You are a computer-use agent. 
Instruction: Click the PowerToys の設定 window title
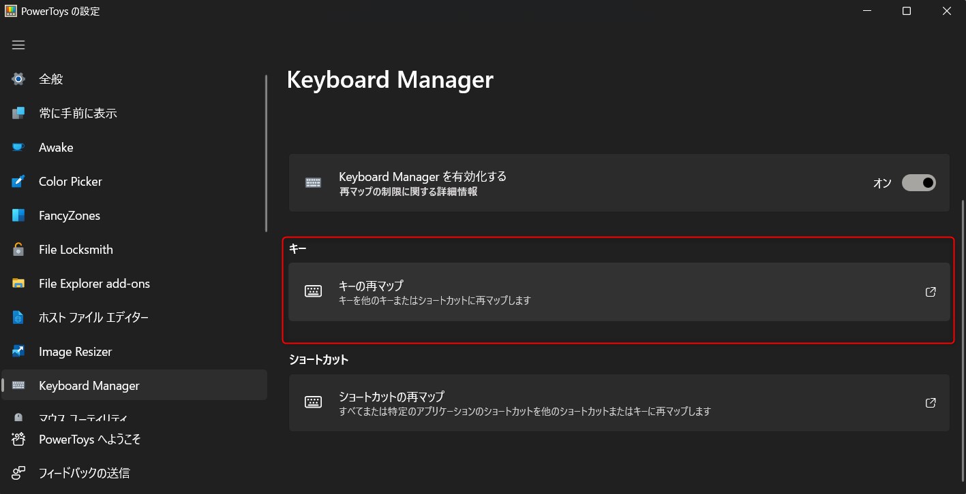tap(61, 11)
